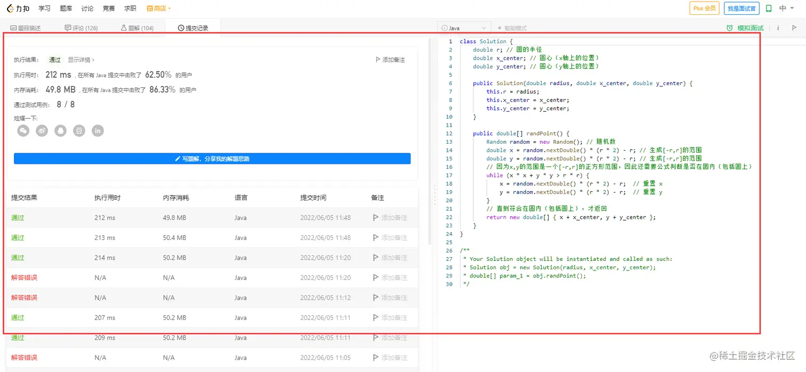
Task: Switch to the 题目描述 tab
Action: point(26,28)
